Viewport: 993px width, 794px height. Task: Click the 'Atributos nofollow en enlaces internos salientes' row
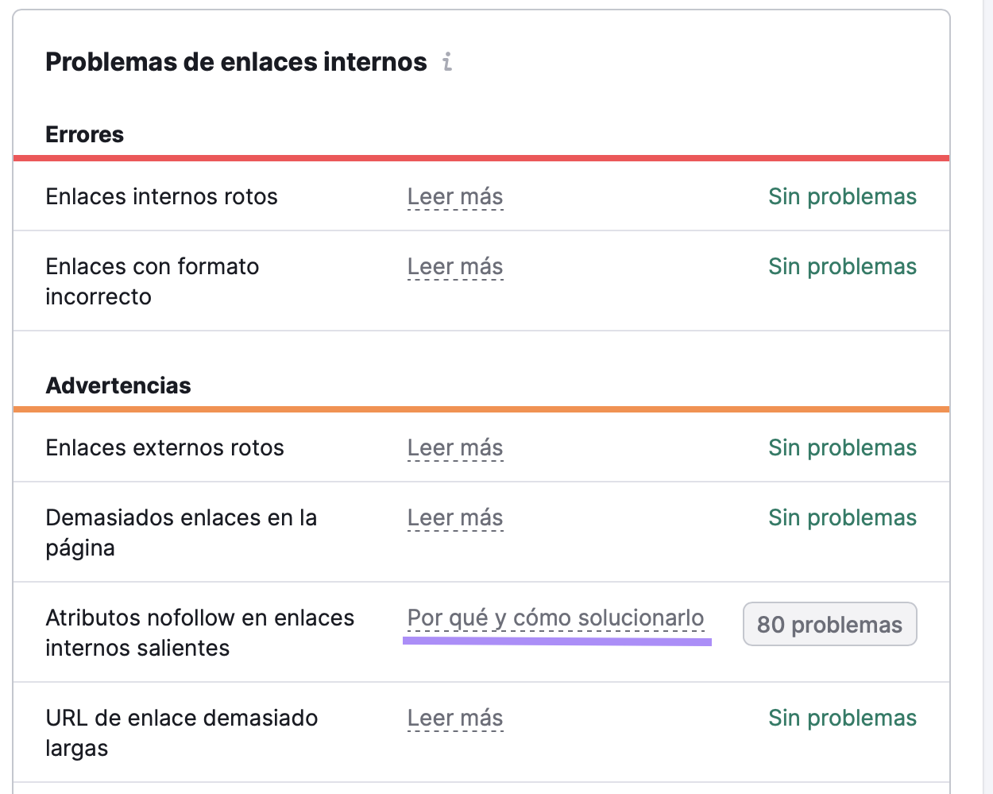(x=199, y=632)
